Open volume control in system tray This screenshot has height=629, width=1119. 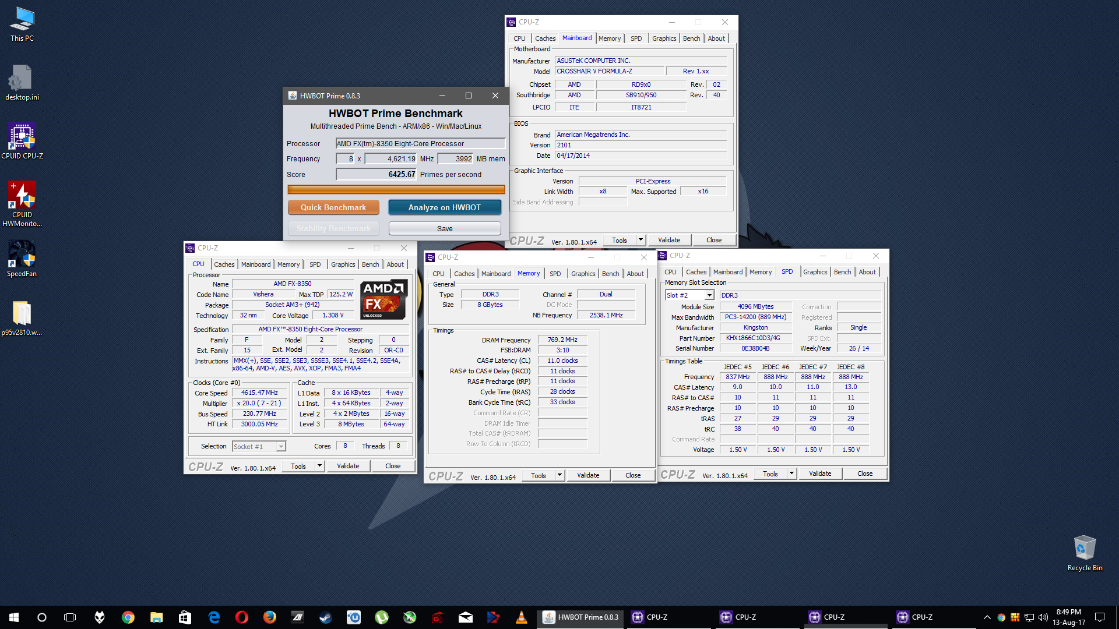[x=1043, y=617]
